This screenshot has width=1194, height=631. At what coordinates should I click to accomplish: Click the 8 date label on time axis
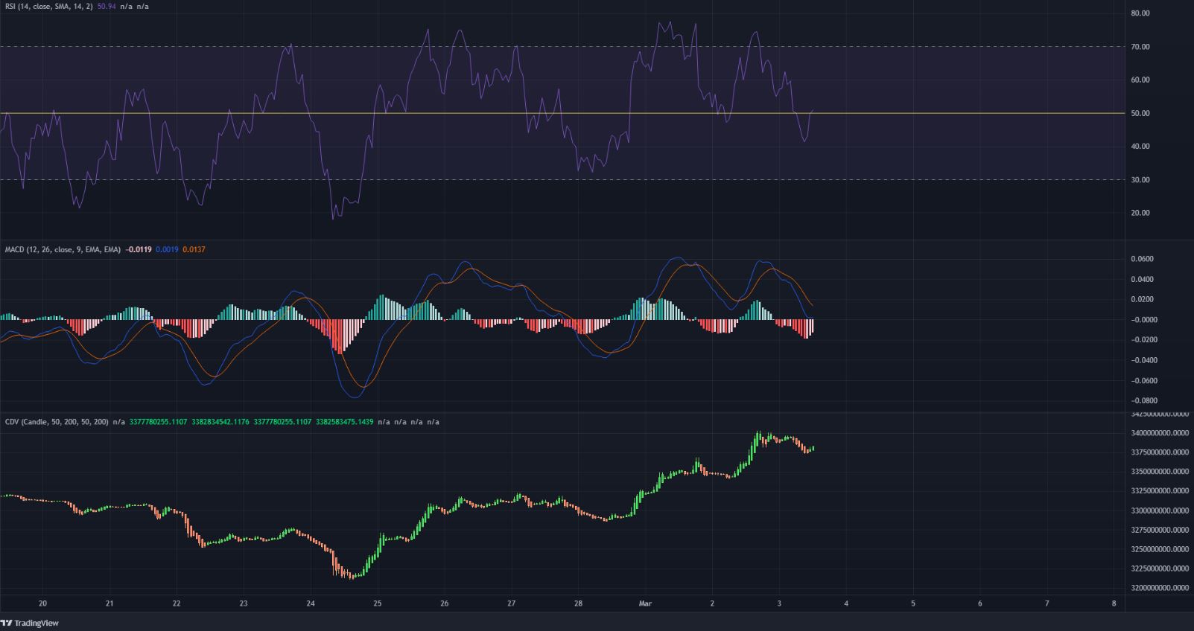[x=1114, y=603]
